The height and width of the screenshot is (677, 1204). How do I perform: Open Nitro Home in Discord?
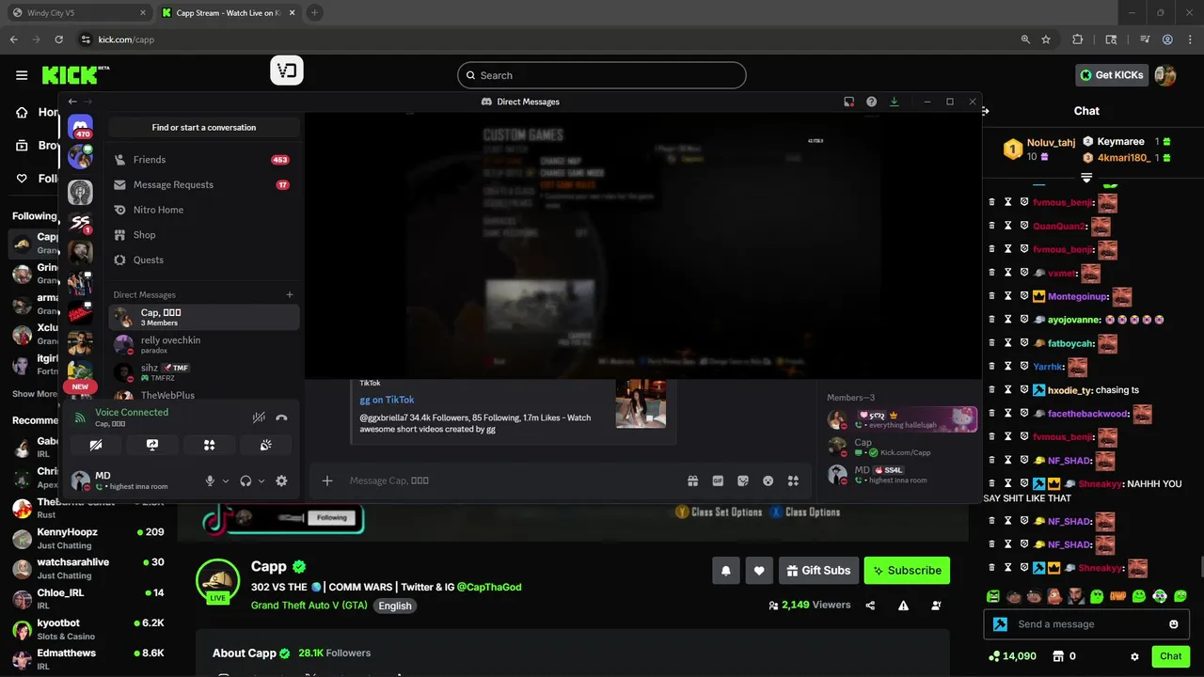[203, 210]
